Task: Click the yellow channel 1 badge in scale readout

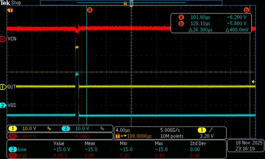Action: [x=13, y=128]
